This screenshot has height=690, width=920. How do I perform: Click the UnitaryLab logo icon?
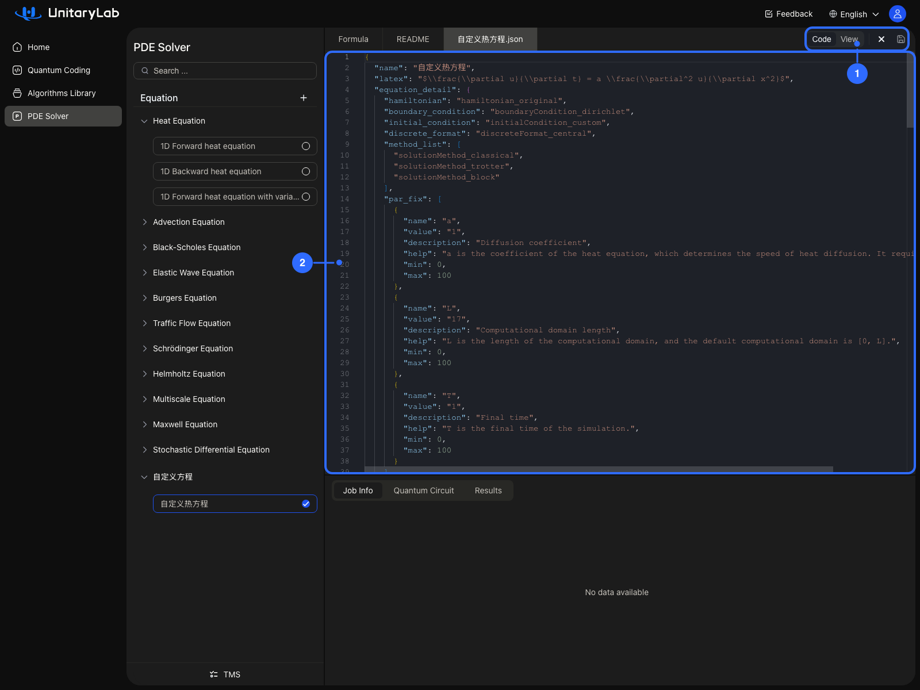coord(28,13)
